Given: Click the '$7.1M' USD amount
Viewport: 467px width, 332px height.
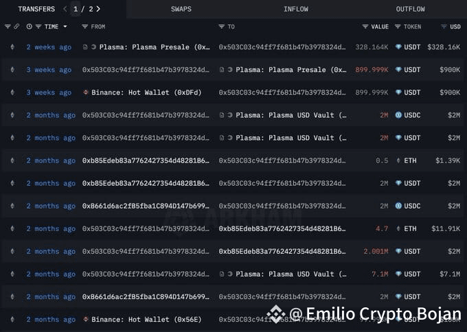Looking at the screenshot, I should pyautogui.click(x=450, y=274).
